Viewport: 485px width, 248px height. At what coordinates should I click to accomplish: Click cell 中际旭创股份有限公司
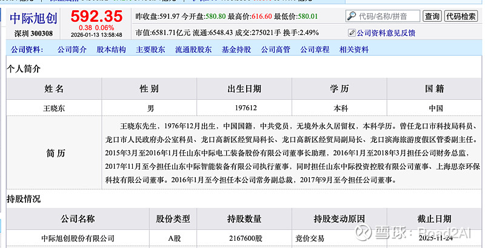[78, 238]
